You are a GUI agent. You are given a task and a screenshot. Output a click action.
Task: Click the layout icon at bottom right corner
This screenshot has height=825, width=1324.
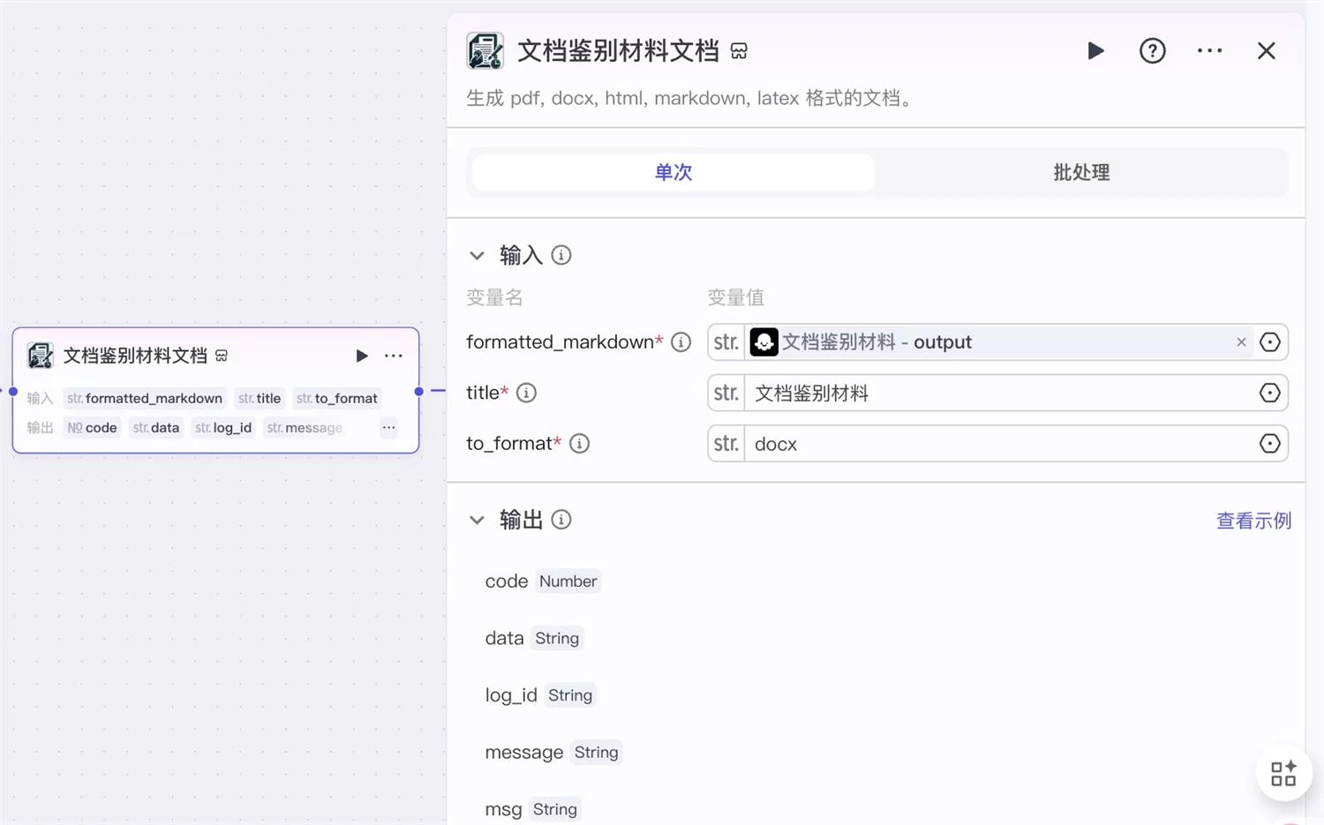pos(1283,773)
